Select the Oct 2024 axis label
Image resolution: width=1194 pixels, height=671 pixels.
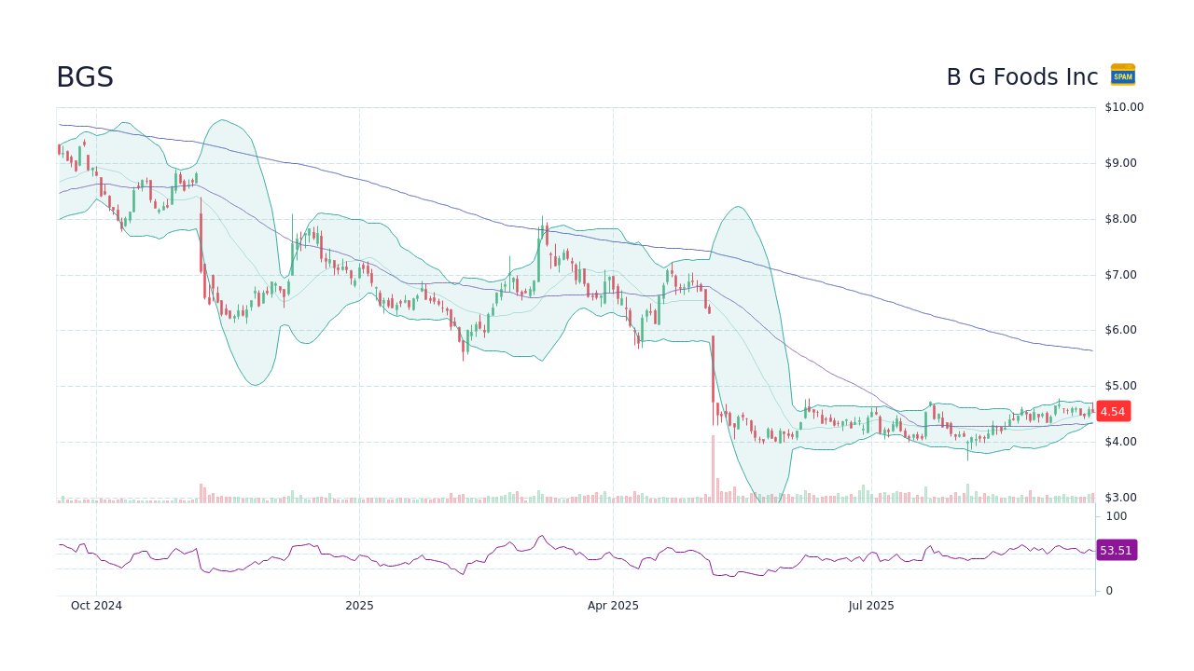tap(98, 605)
